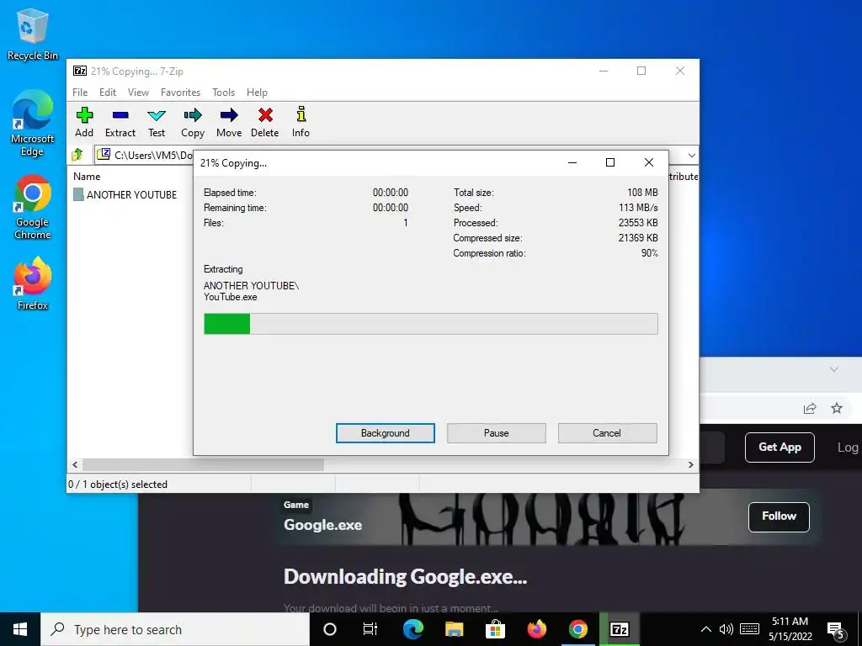Image resolution: width=862 pixels, height=646 pixels.
Task: Switch to Chrome from the taskbar
Action: [577, 629]
